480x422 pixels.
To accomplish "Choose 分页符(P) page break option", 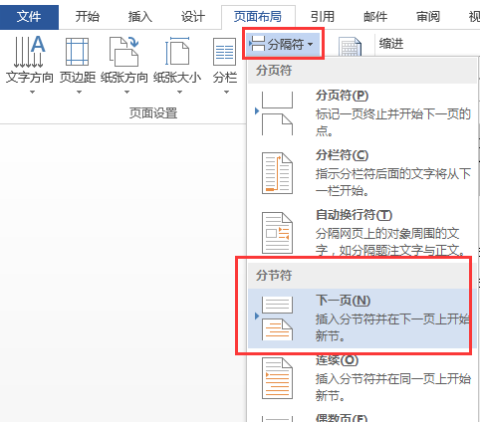I will coord(362,113).
